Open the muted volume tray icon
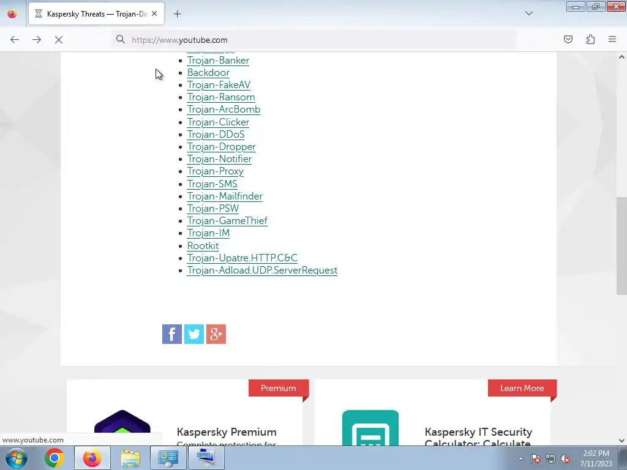627x470 pixels. coord(565,459)
